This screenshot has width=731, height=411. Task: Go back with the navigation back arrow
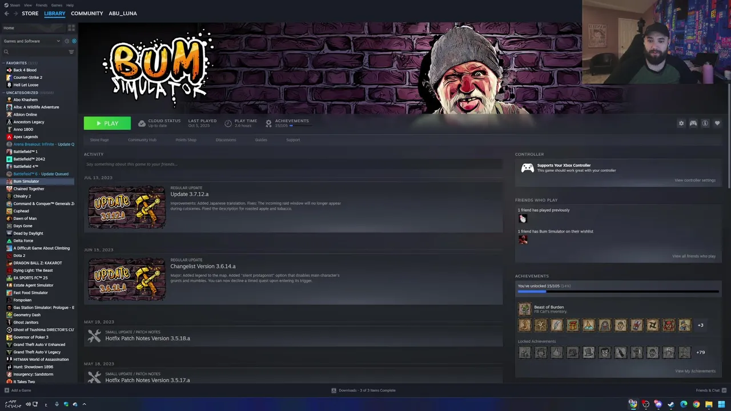coord(6,13)
